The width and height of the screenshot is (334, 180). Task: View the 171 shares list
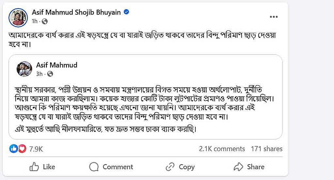click(267, 148)
